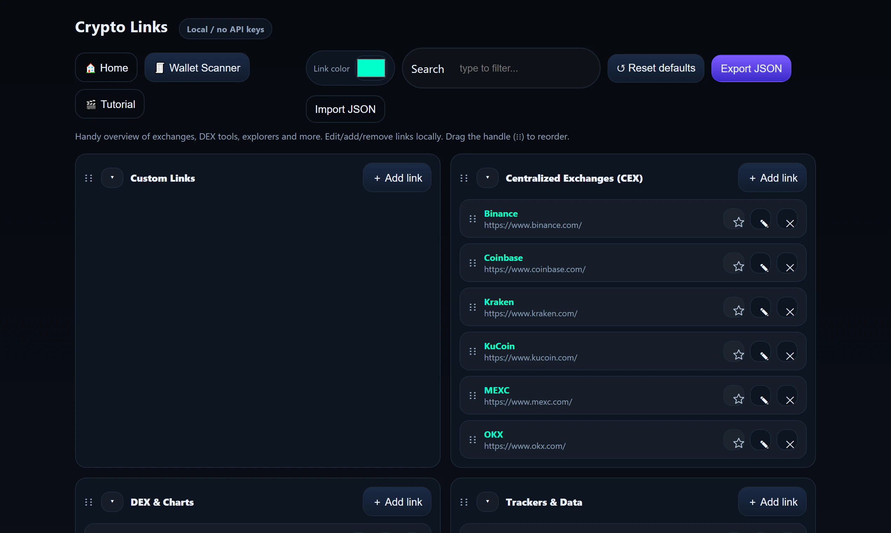Open the Tutorial page

pos(110,104)
